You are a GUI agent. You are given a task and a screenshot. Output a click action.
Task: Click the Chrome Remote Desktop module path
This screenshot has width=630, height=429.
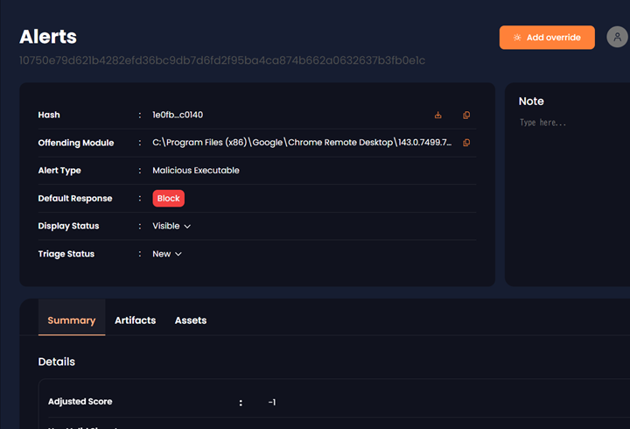coord(302,143)
